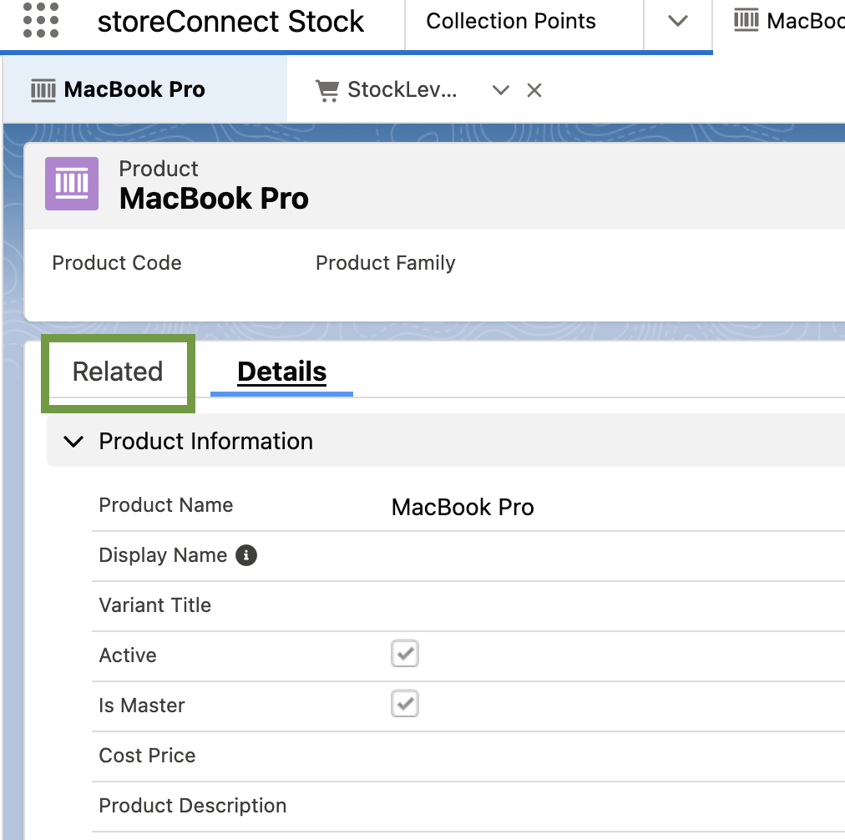Switch to the Related tab
The image size is (845, 840).
point(118,372)
